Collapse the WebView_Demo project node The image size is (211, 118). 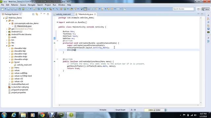(4, 18)
